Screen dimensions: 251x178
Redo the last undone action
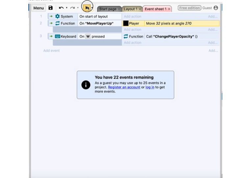point(72,8)
